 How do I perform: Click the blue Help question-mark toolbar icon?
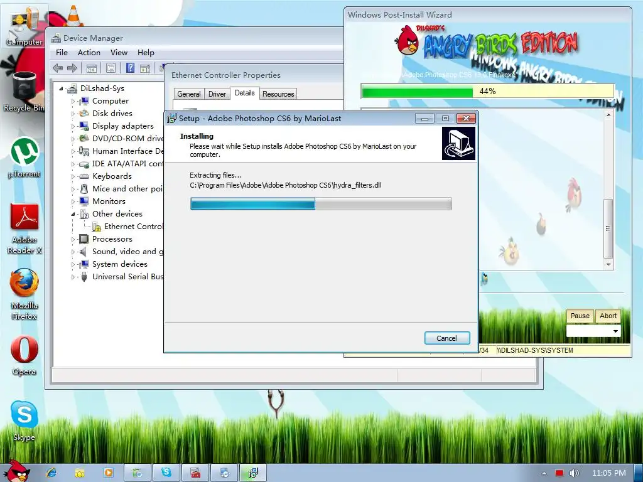pyautogui.click(x=130, y=68)
